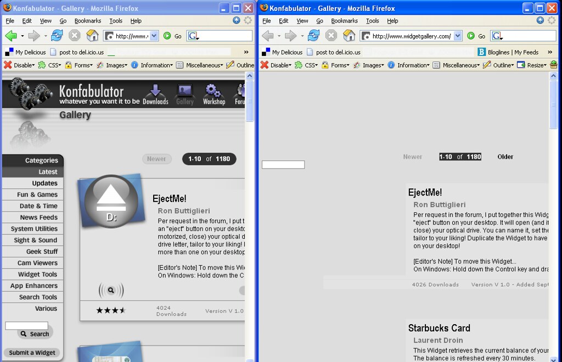Viewport: 562px width, 362px height.
Task: Click the EjectMe! star rating
Action: [x=111, y=310]
